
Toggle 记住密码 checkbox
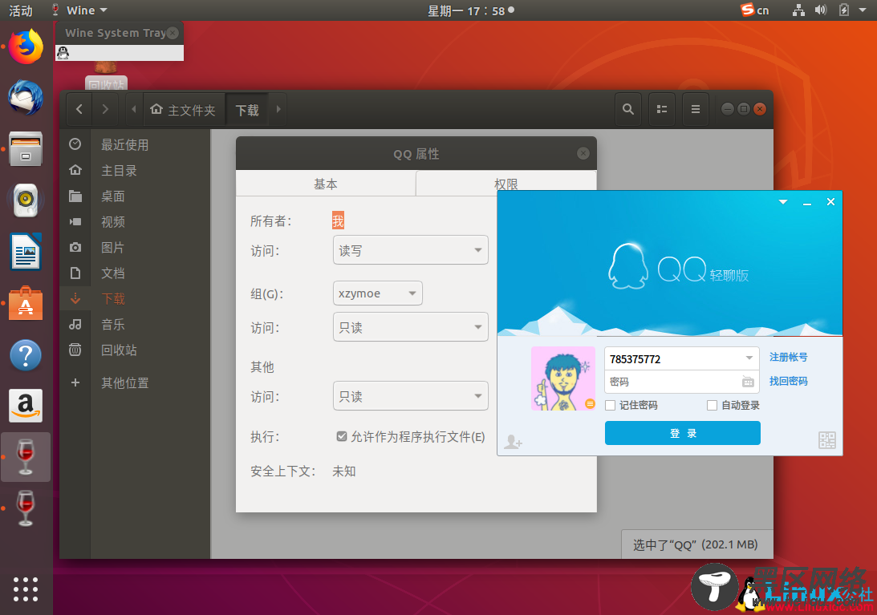pos(610,406)
